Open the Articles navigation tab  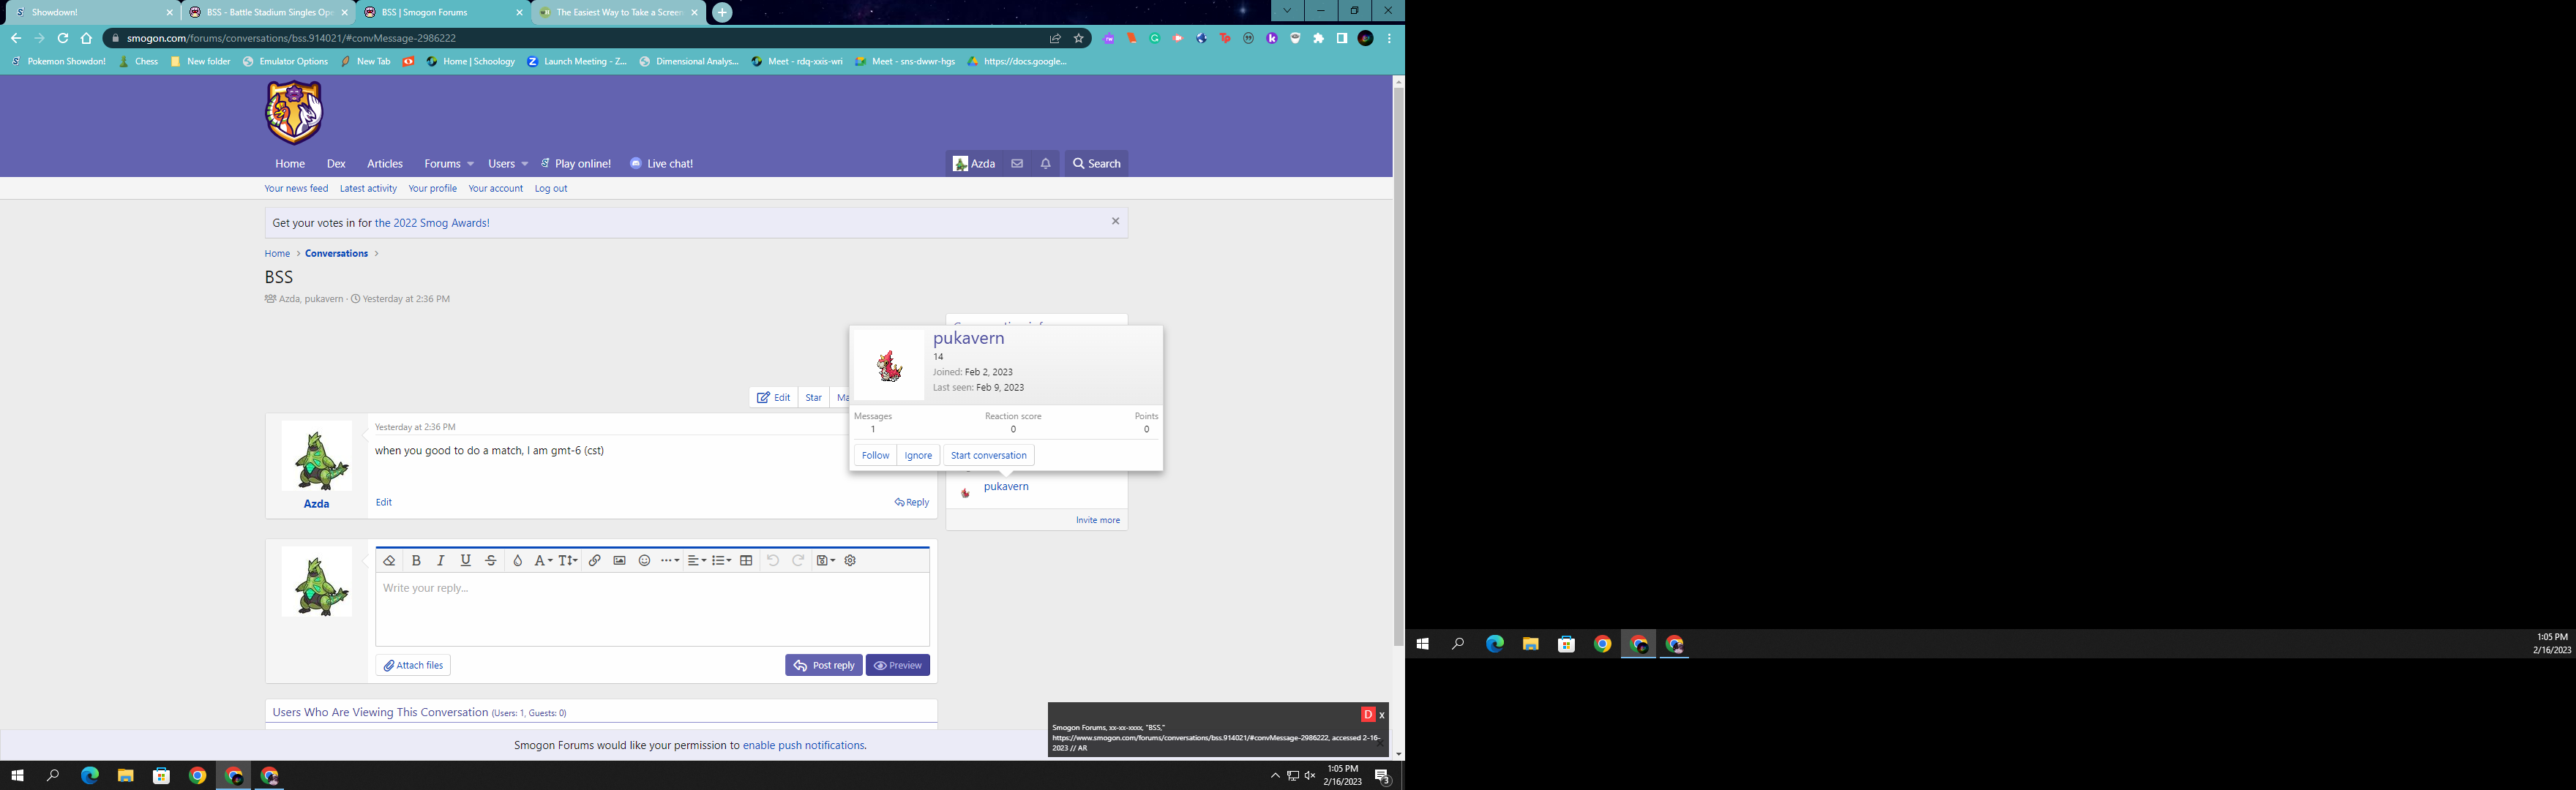385,164
